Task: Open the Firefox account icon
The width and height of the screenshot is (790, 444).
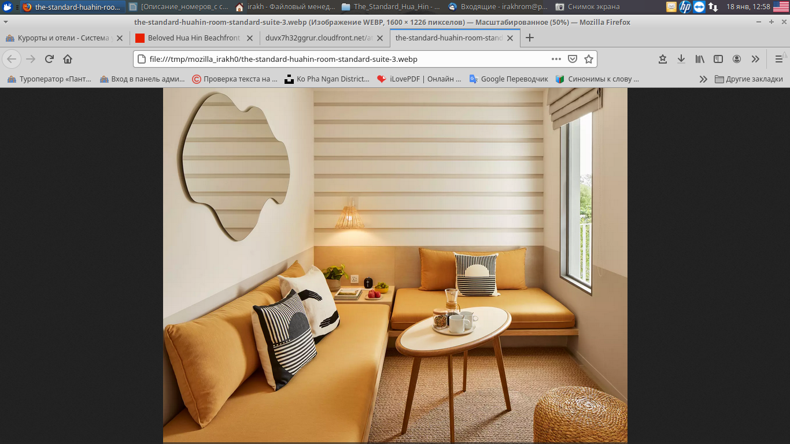Action: (737, 59)
